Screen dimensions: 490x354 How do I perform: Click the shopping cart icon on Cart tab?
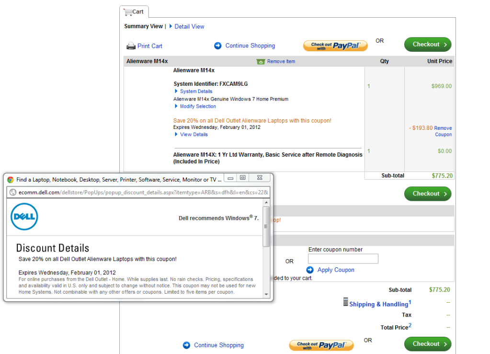point(128,12)
